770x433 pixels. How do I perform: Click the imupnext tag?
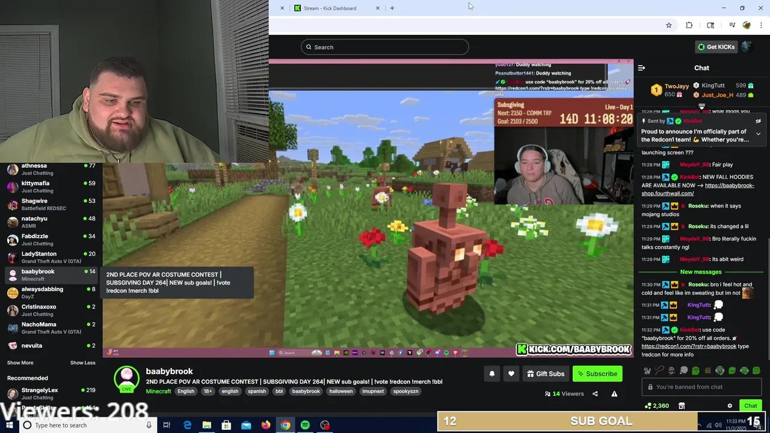tap(373, 392)
